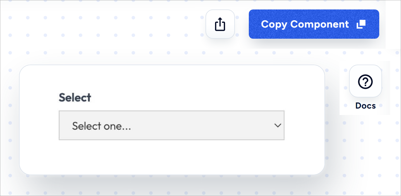Open the 'Select one...' combo box
The width and height of the screenshot is (401, 196).
(171, 125)
